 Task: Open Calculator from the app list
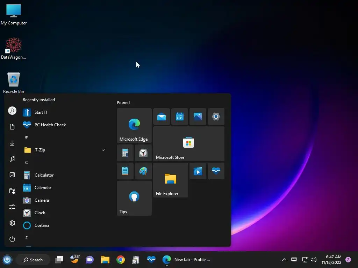tap(64, 175)
